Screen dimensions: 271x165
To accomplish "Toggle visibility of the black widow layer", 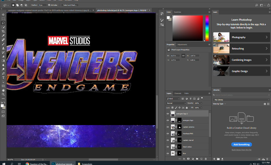I will [168, 146].
